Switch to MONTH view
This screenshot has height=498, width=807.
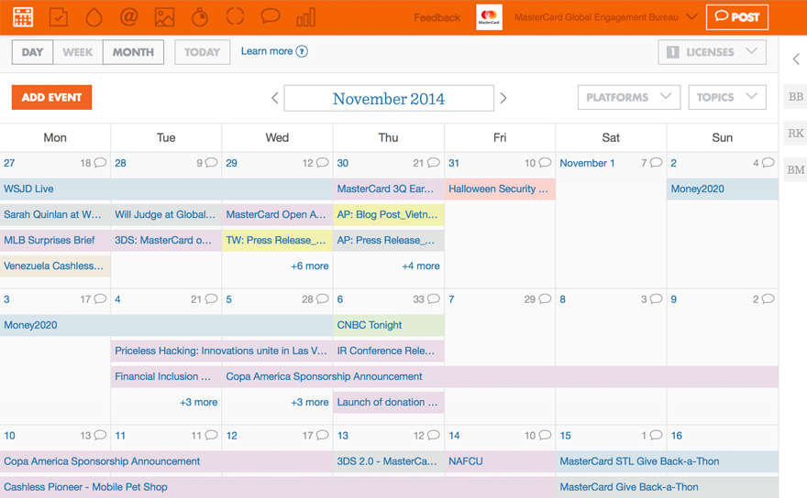(133, 52)
